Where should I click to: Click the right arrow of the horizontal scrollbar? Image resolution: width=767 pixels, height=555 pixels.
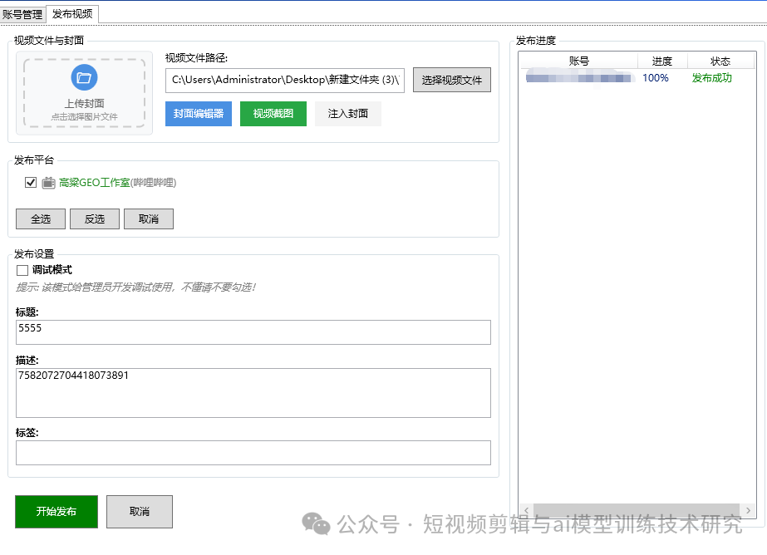[749, 510]
